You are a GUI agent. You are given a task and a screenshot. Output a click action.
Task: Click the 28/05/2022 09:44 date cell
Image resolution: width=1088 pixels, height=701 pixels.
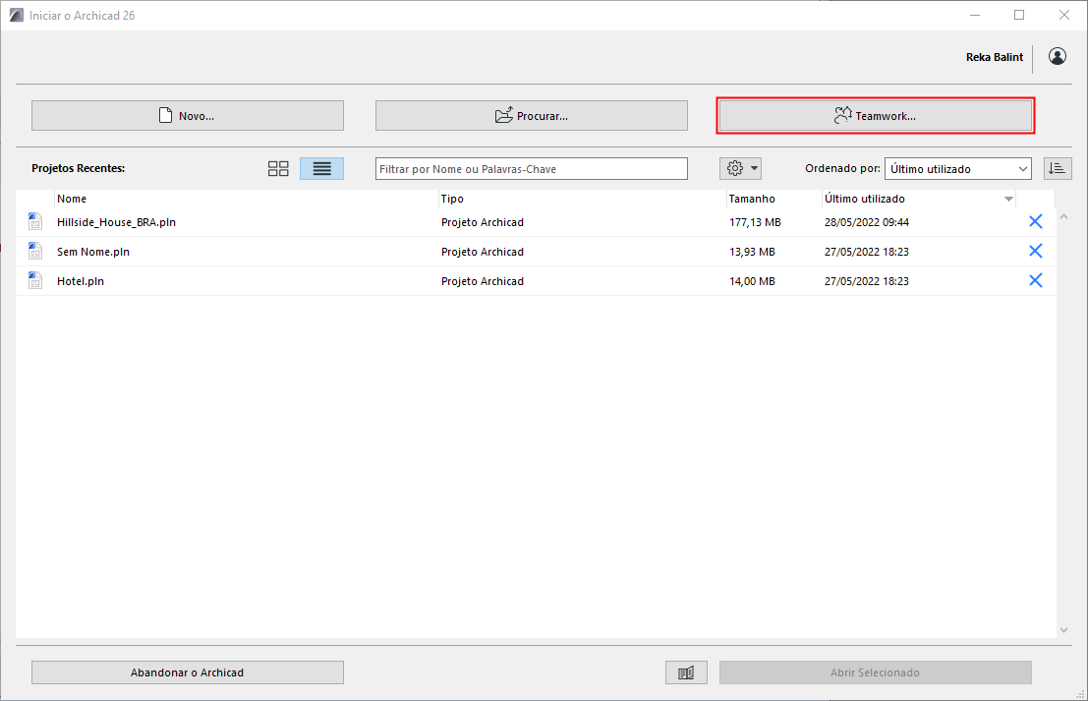[867, 222]
